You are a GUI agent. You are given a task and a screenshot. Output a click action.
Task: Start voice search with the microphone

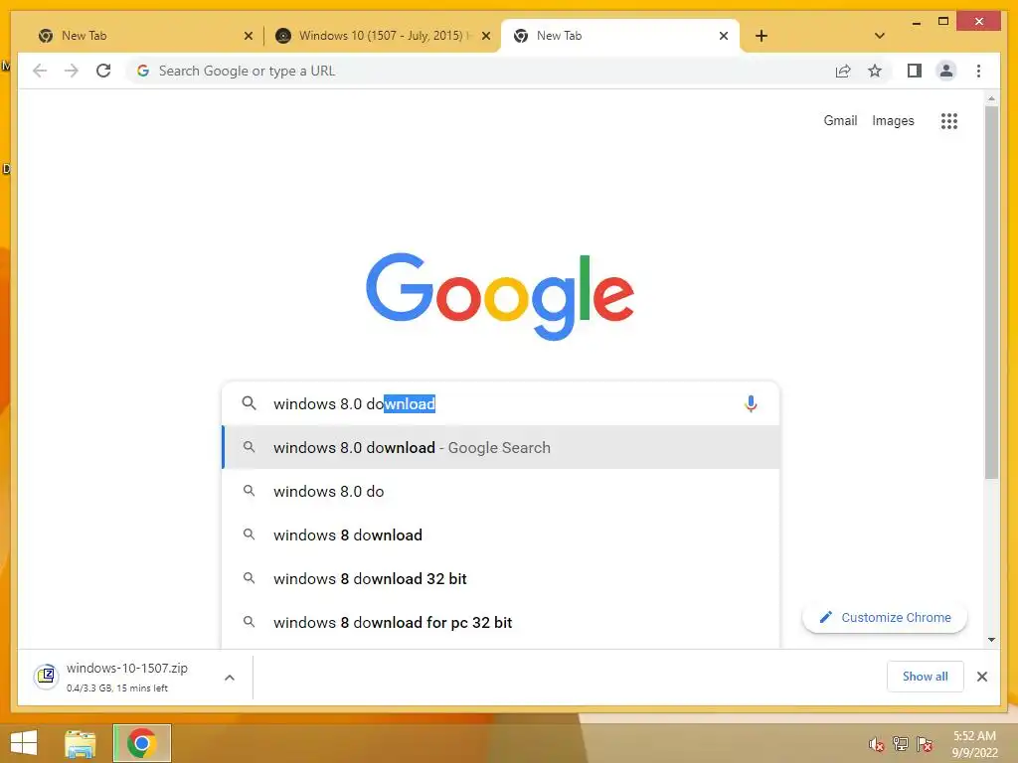pyautogui.click(x=751, y=403)
